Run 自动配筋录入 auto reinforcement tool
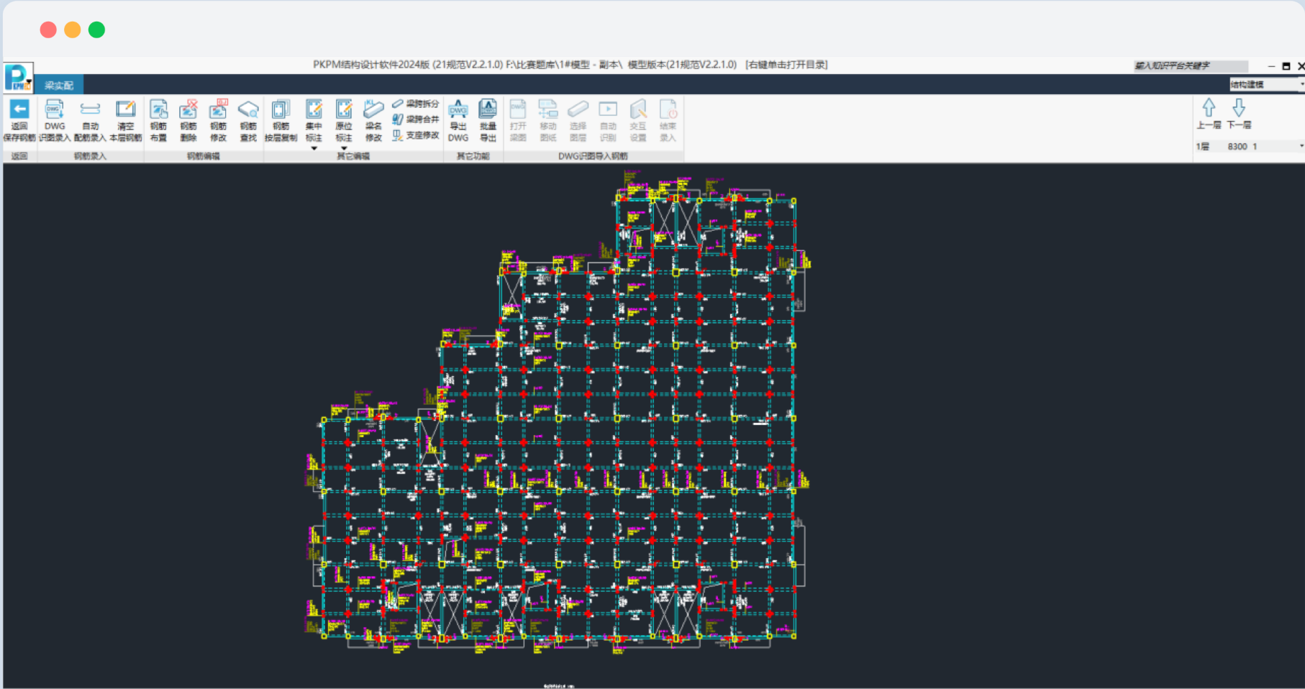The width and height of the screenshot is (1305, 689). pos(90,110)
